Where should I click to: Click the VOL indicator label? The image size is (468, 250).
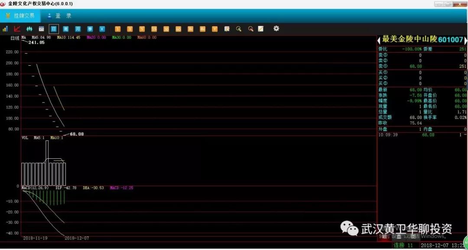tap(25, 138)
